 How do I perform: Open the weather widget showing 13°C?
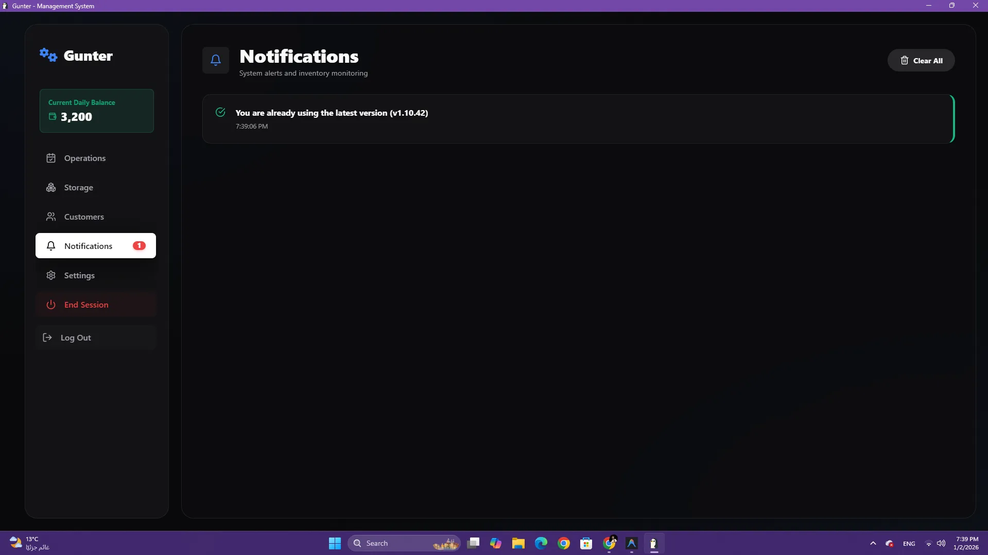(30, 543)
